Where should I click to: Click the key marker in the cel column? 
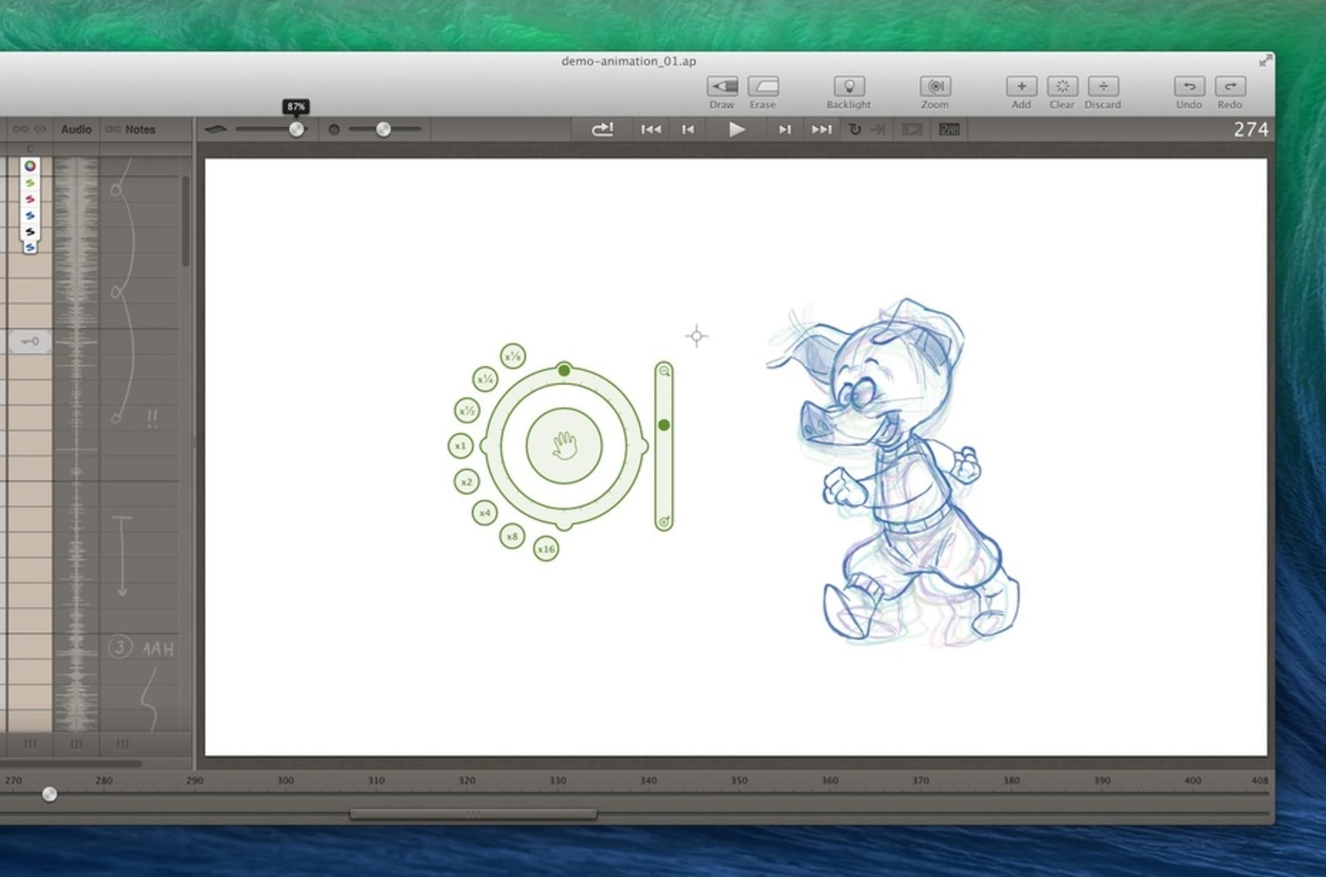click(x=30, y=341)
